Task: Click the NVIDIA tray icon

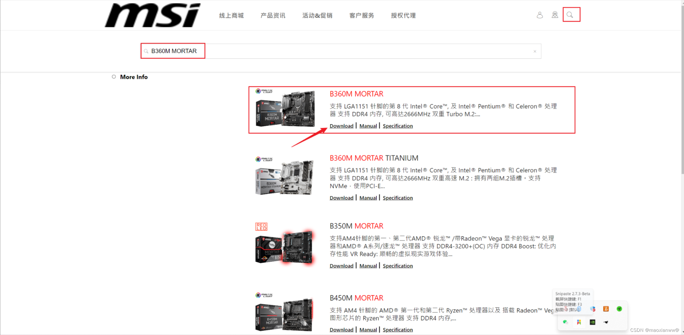Action: click(592, 322)
